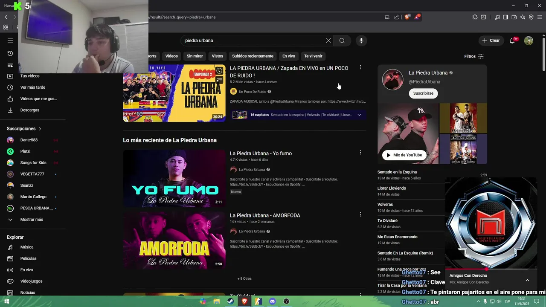Screen dimensions: 546x307
Task: Open the Martin Gallego subscription
Action: pos(32,197)
